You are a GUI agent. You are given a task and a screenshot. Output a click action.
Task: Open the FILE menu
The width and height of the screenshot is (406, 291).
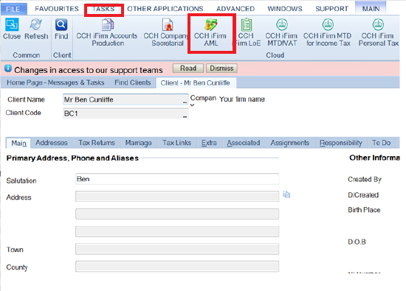[x=13, y=9]
